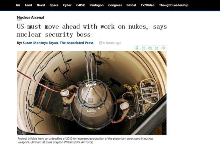Click the calendar icon beside 6 hours ago
220x147 pixels.
100,43
